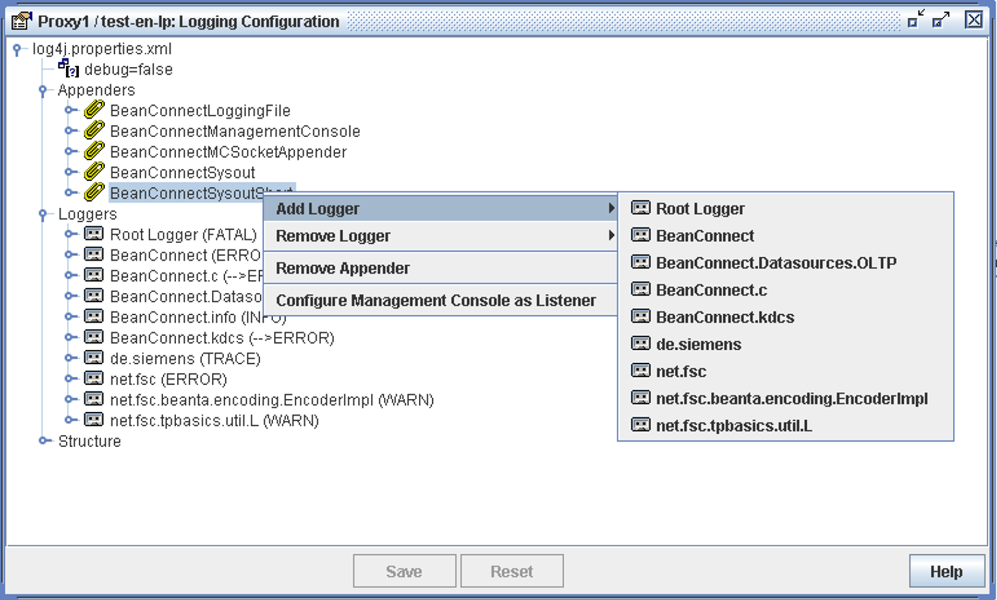Select the debug=false tree entry
The width and height of the screenshot is (997, 600).
coord(128,69)
